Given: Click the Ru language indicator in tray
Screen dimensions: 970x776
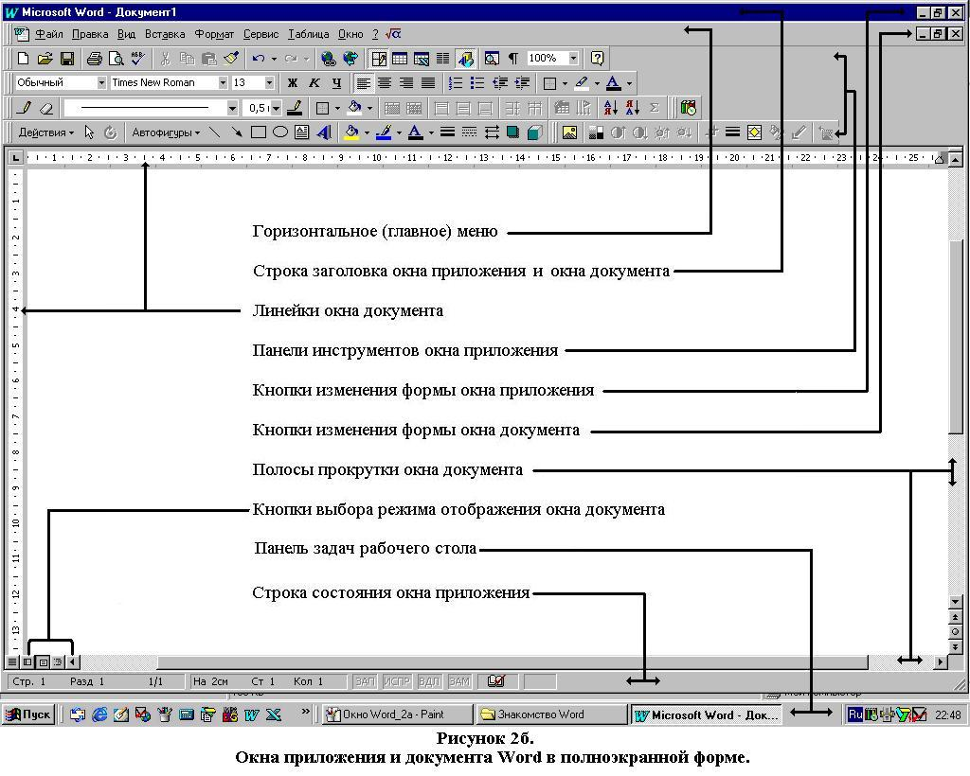Looking at the screenshot, I should (855, 714).
